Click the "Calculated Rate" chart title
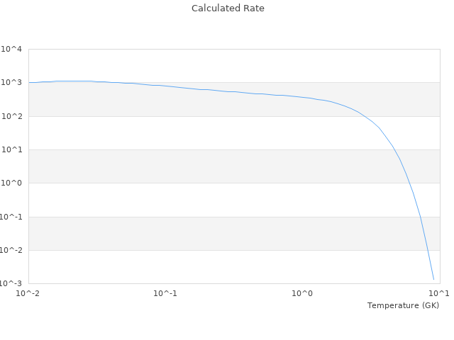The width and height of the screenshot is (454, 340). [228, 8]
